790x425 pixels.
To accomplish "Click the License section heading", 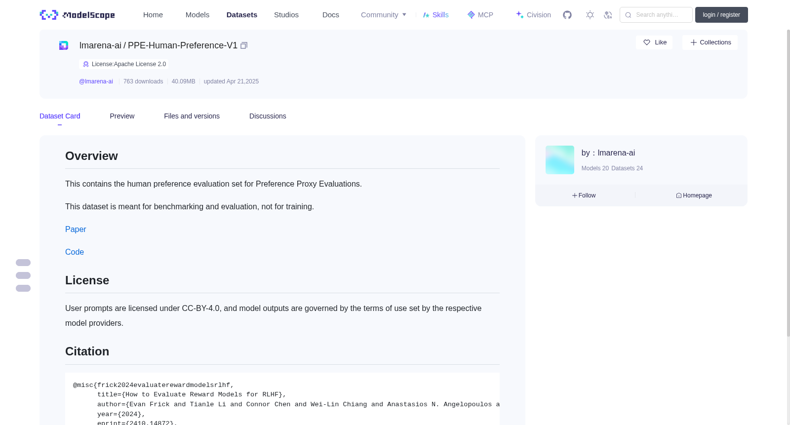I will tap(87, 280).
